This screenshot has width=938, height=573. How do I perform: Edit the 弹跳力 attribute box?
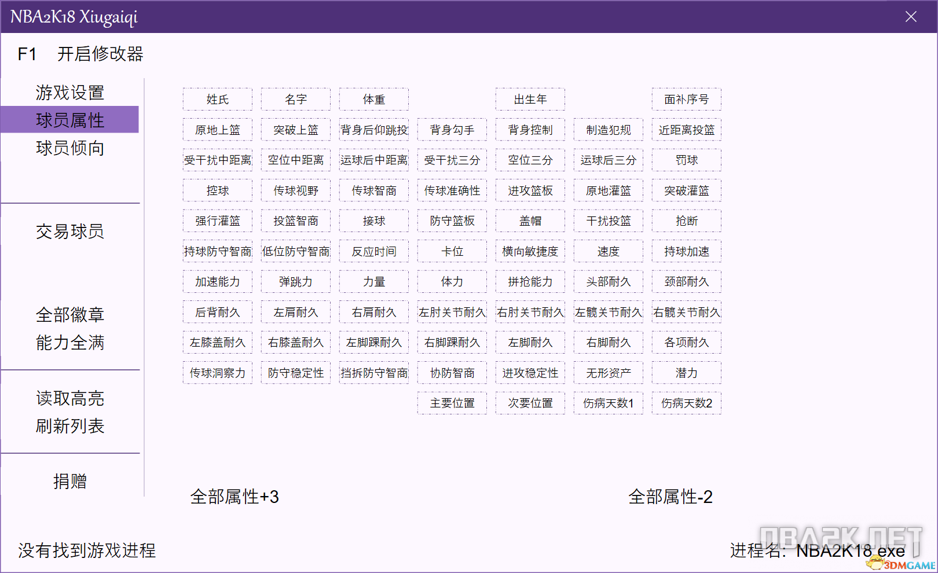296,282
